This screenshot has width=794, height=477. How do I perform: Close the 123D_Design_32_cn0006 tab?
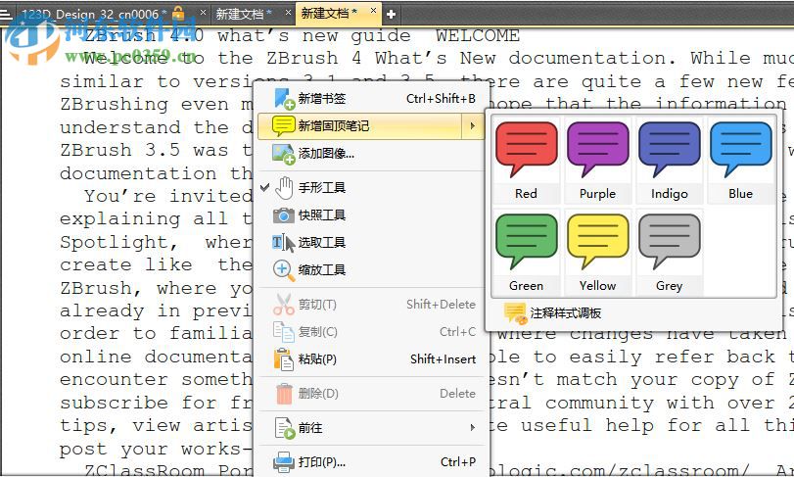[203, 12]
